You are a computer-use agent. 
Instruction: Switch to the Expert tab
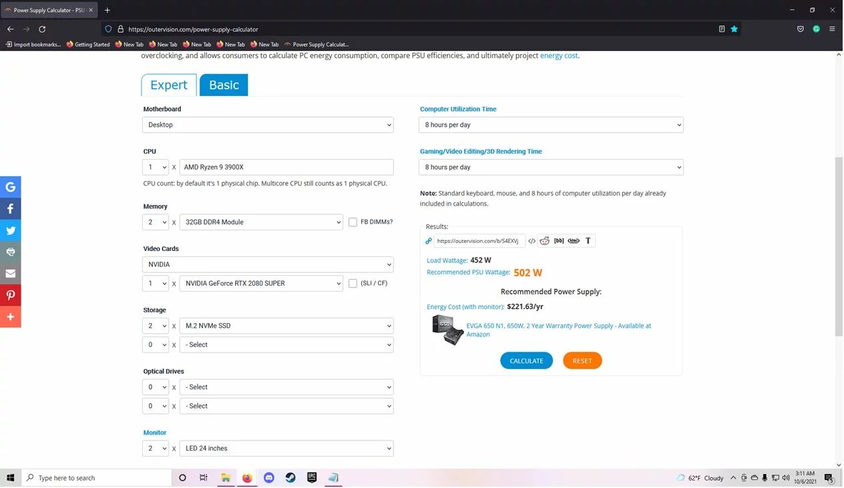(x=169, y=85)
